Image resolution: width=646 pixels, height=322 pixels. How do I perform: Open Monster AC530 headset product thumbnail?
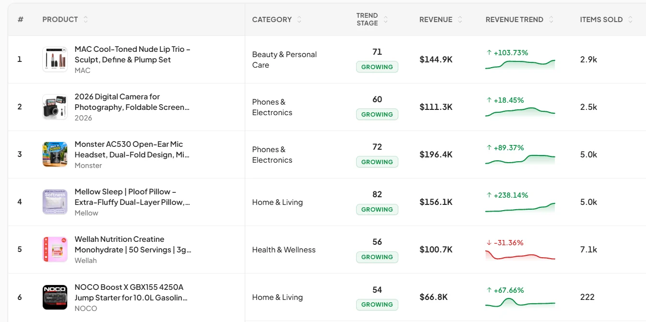(x=55, y=155)
